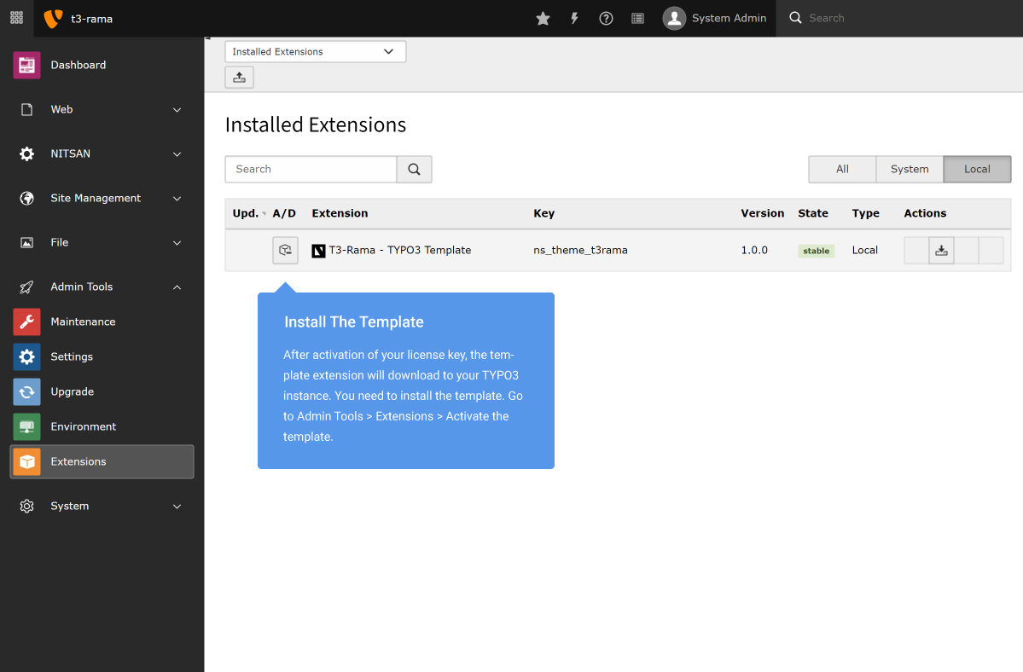Open the Site Management menu
1023x672 pixels.
click(96, 198)
